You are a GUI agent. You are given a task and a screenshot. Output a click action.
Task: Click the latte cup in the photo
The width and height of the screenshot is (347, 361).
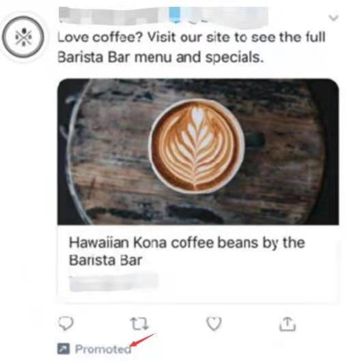pyautogui.click(x=196, y=147)
